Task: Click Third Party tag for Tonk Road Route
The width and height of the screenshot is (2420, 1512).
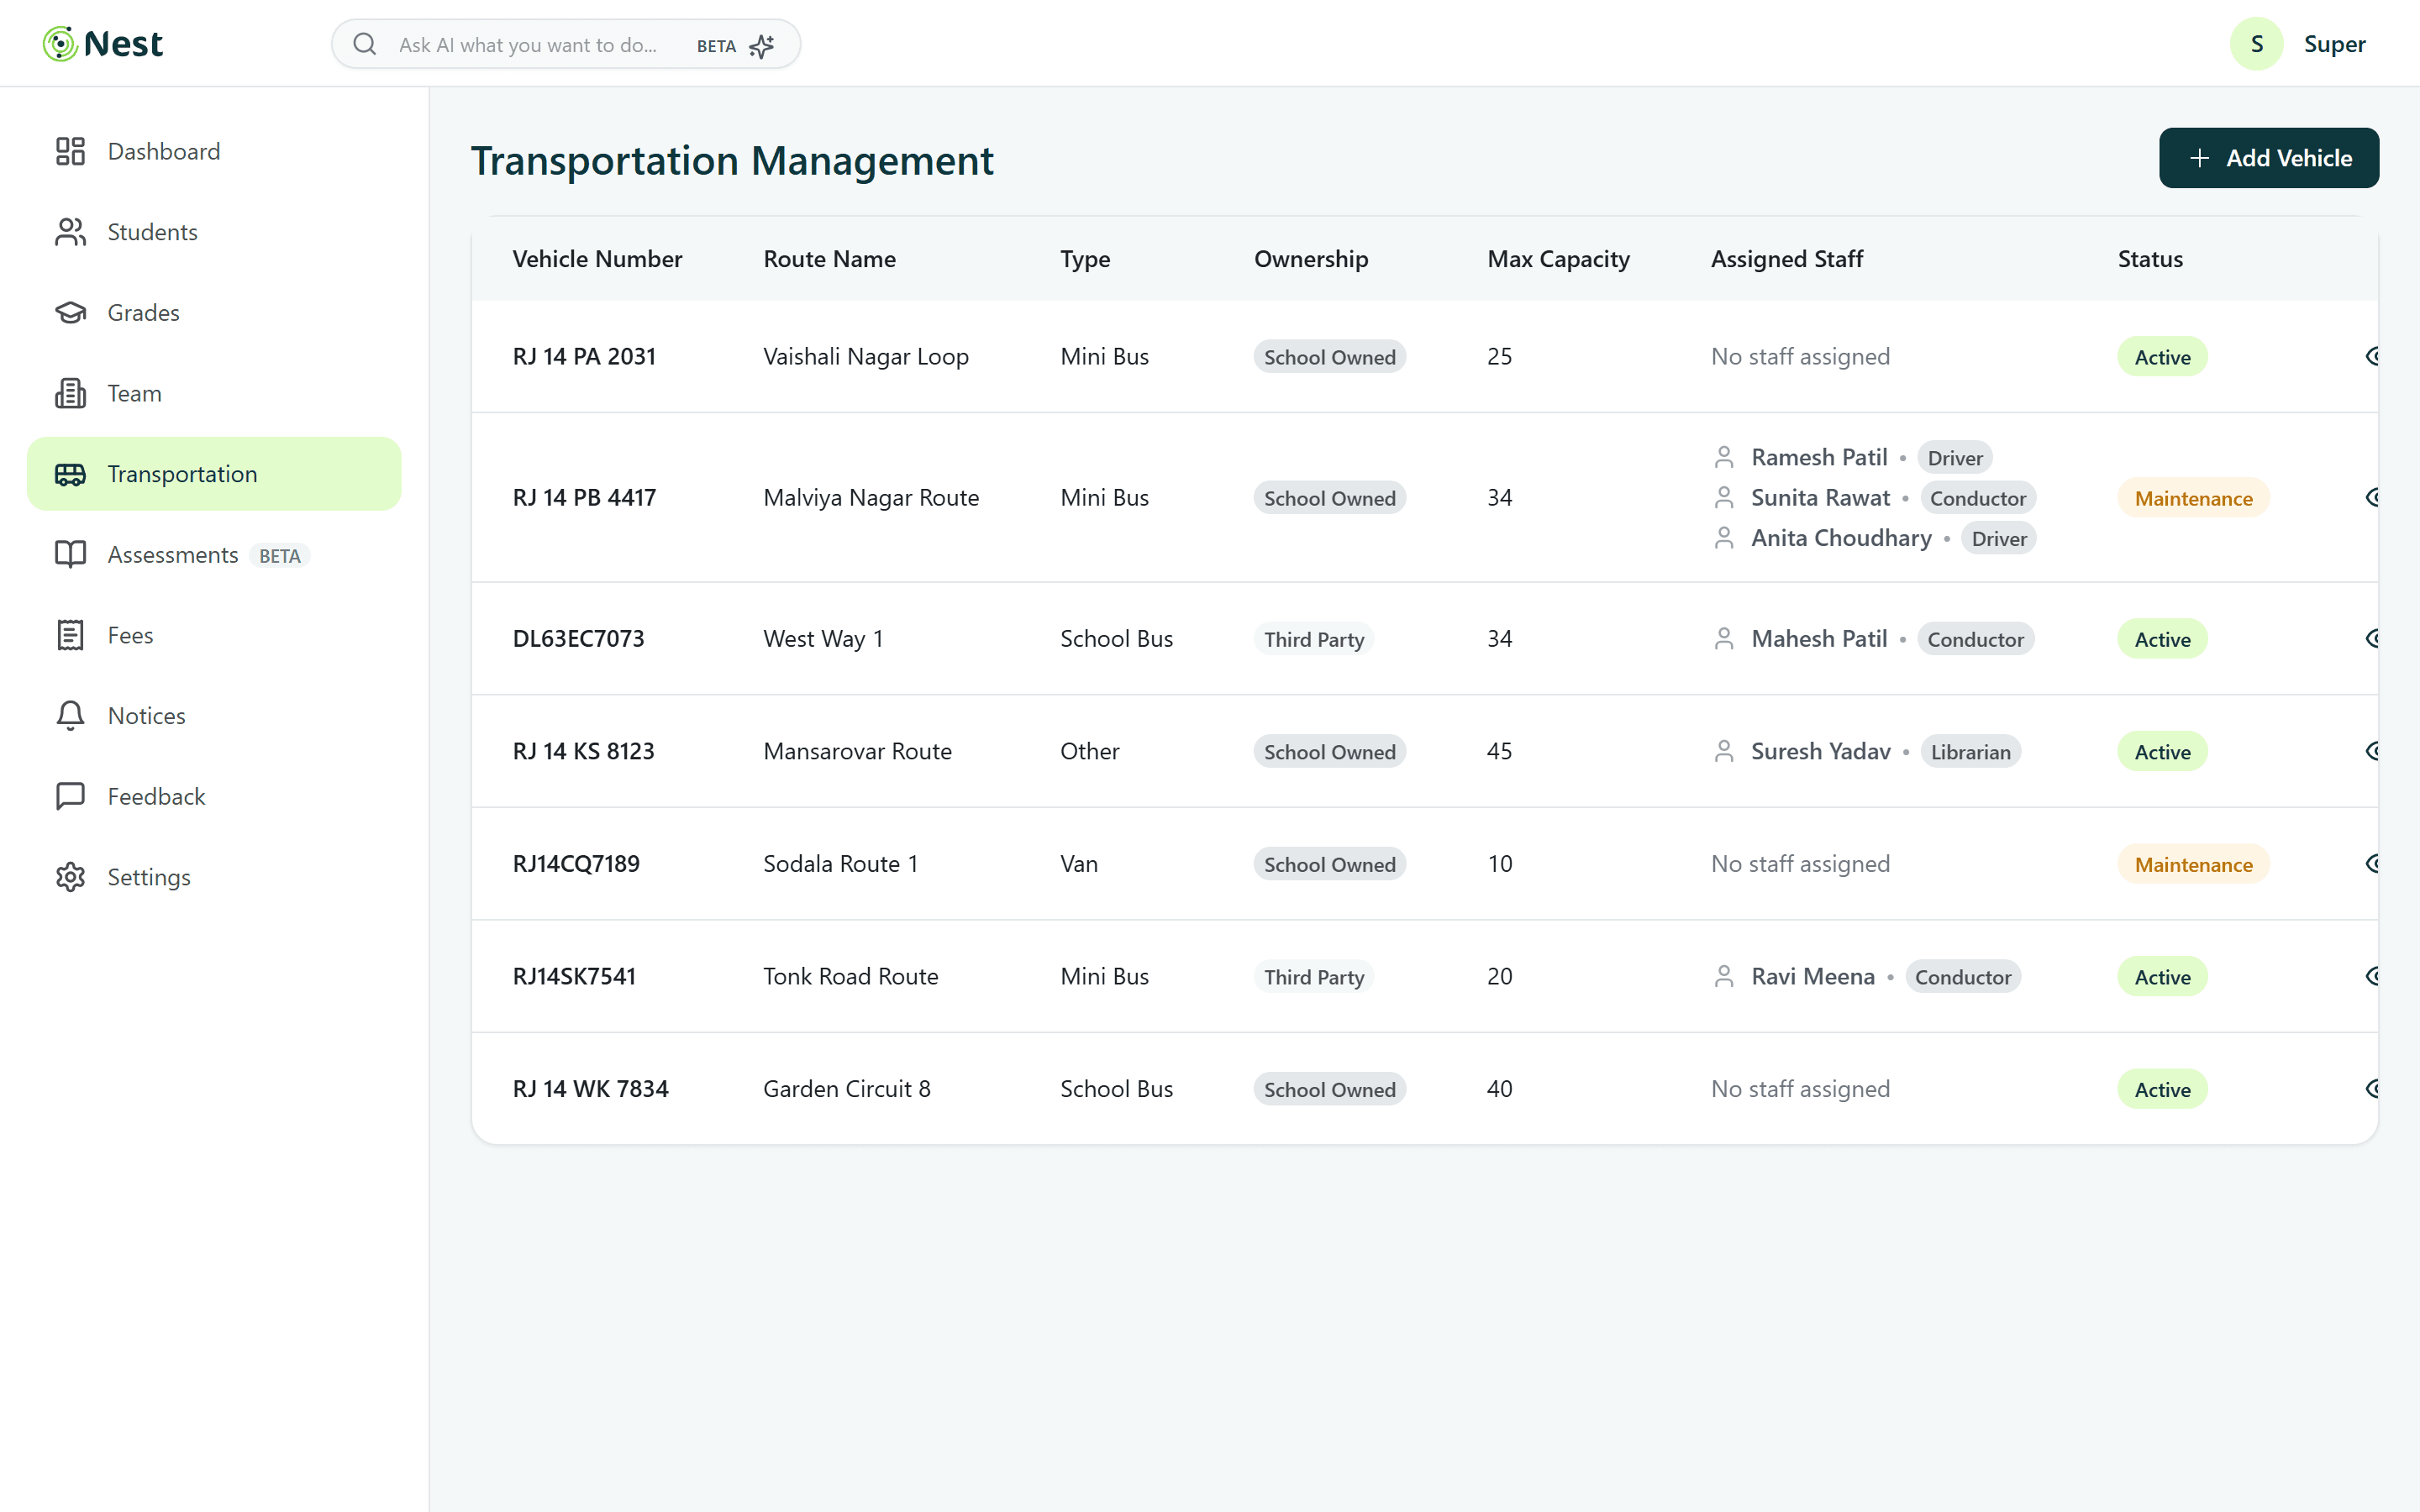Action: pyautogui.click(x=1313, y=977)
